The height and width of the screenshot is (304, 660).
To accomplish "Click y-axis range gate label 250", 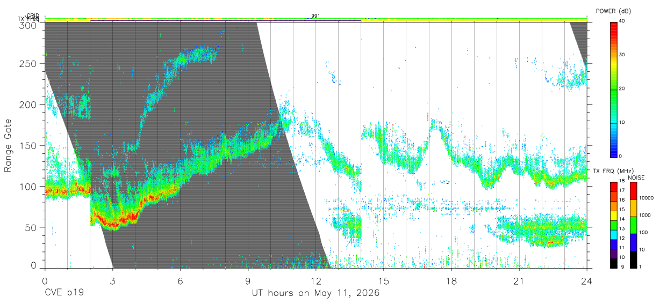I will click(x=27, y=63).
